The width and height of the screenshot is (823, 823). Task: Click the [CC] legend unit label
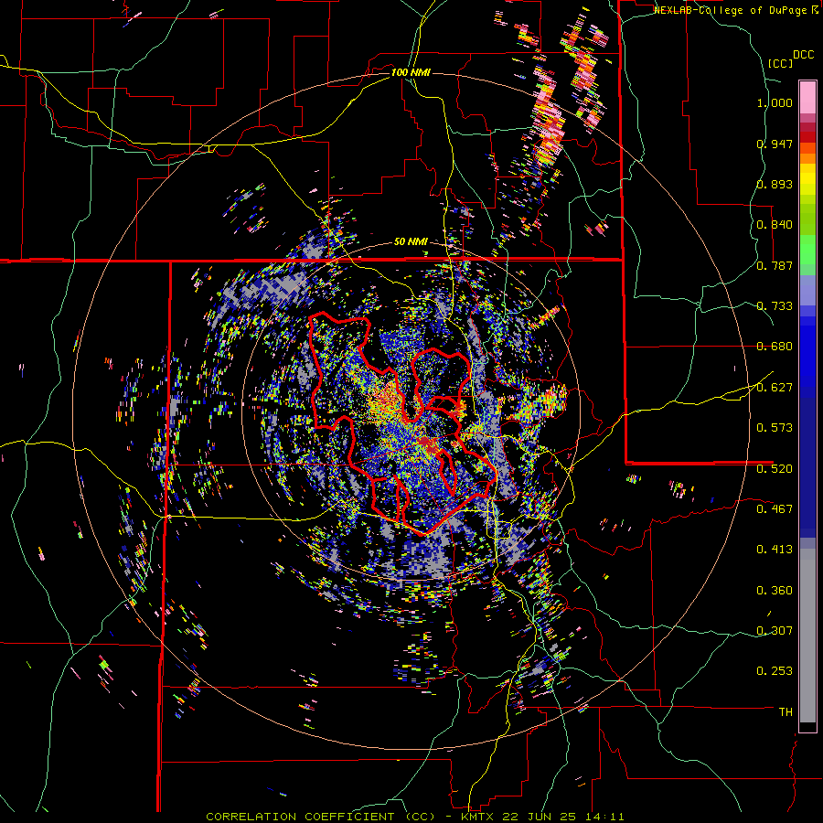click(x=780, y=63)
